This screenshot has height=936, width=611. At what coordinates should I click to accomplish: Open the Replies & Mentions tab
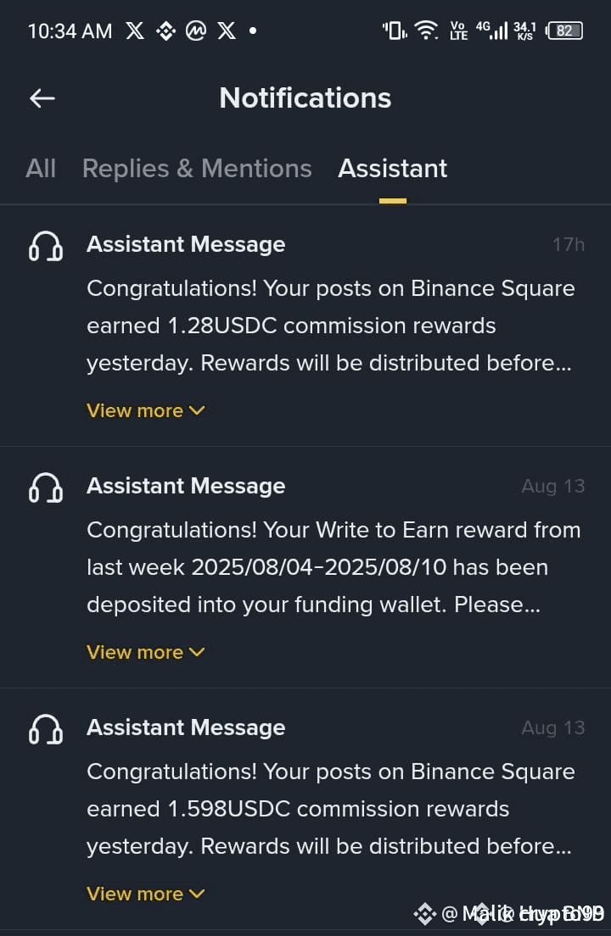[197, 169]
